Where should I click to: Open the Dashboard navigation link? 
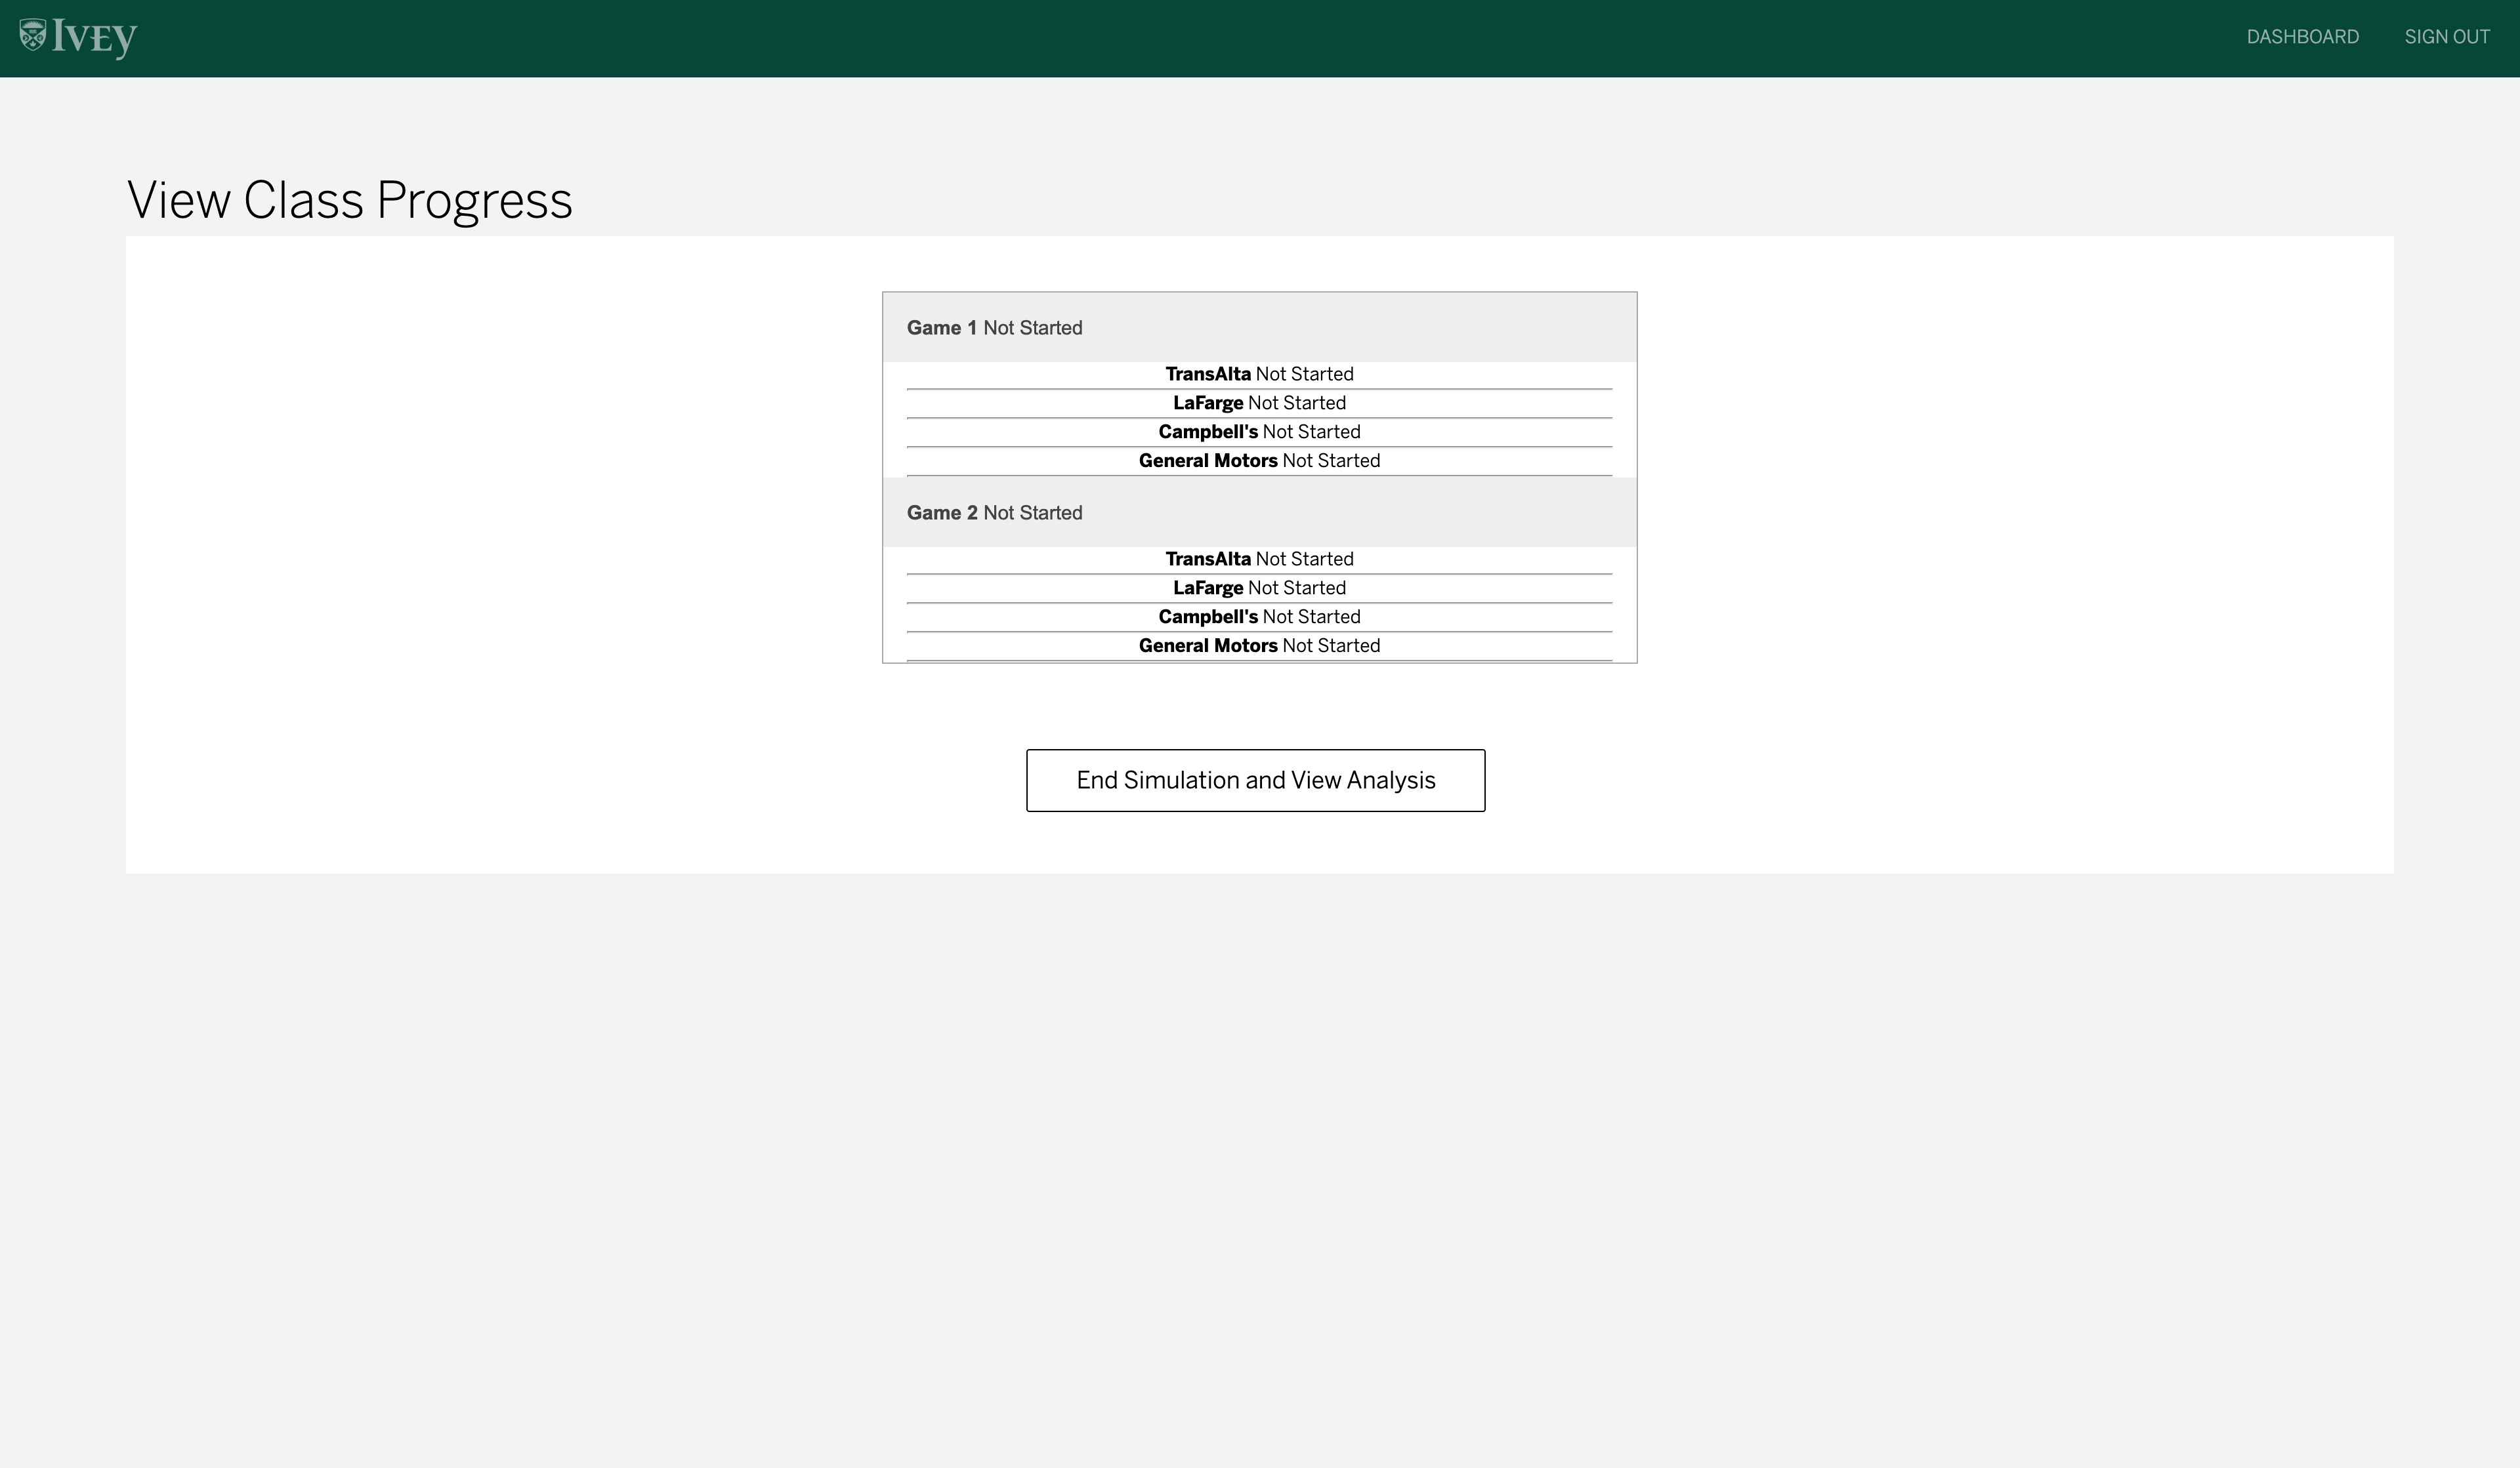pos(2302,37)
